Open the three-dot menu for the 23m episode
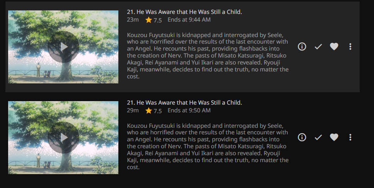Viewport: 374px width, 188px height. point(350,47)
